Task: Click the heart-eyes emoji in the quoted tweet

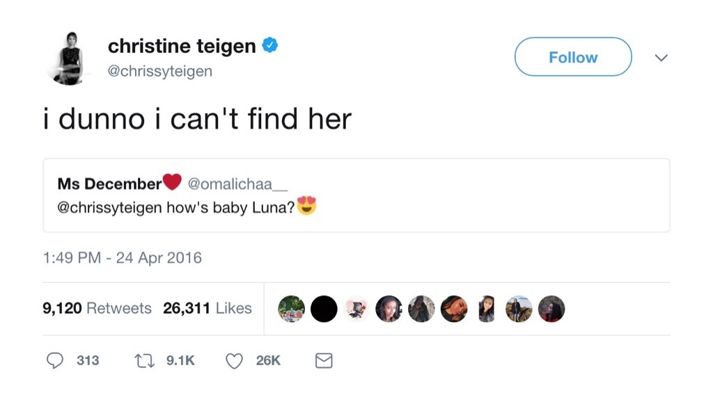Action: point(306,205)
